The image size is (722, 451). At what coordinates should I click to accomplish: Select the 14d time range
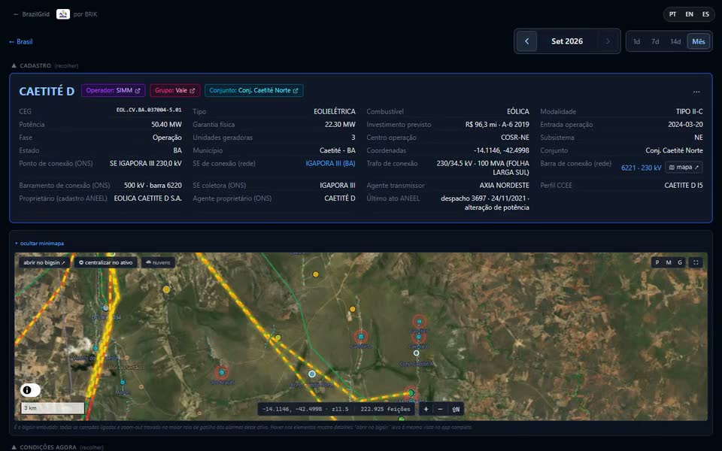(675, 41)
